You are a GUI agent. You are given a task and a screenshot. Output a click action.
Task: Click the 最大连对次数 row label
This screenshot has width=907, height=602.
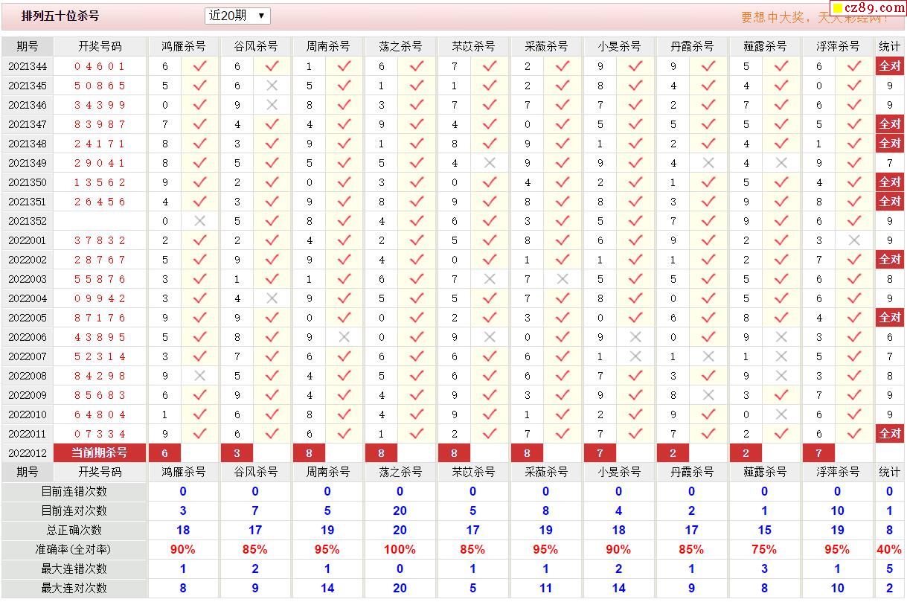pyautogui.click(x=74, y=588)
